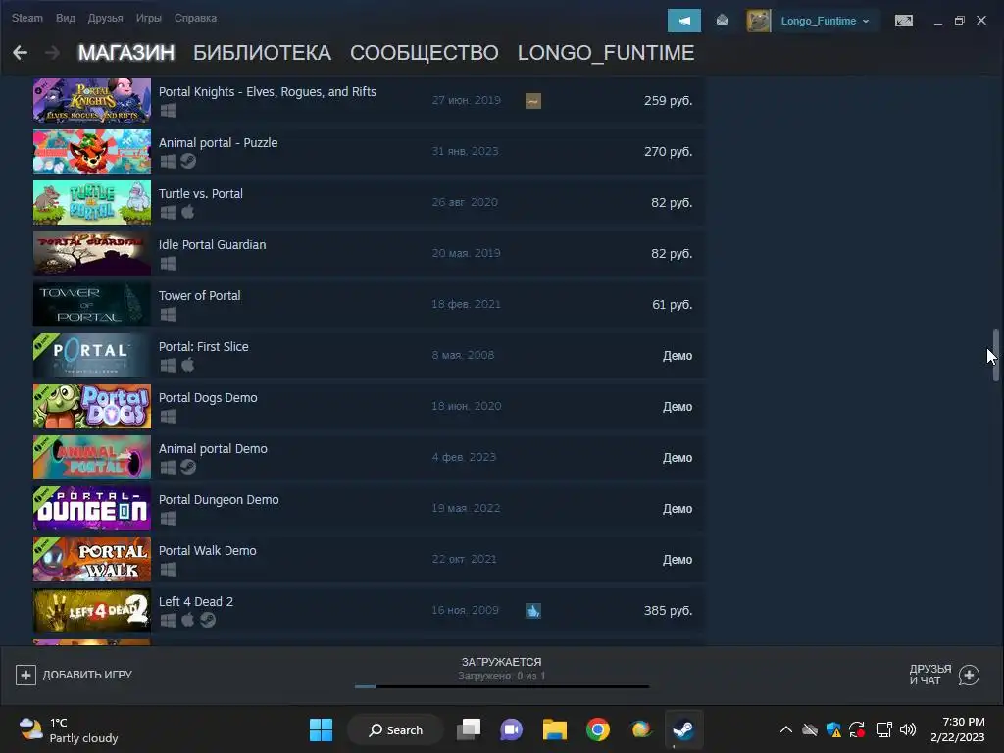Open the Справка menu

(x=195, y=18)
